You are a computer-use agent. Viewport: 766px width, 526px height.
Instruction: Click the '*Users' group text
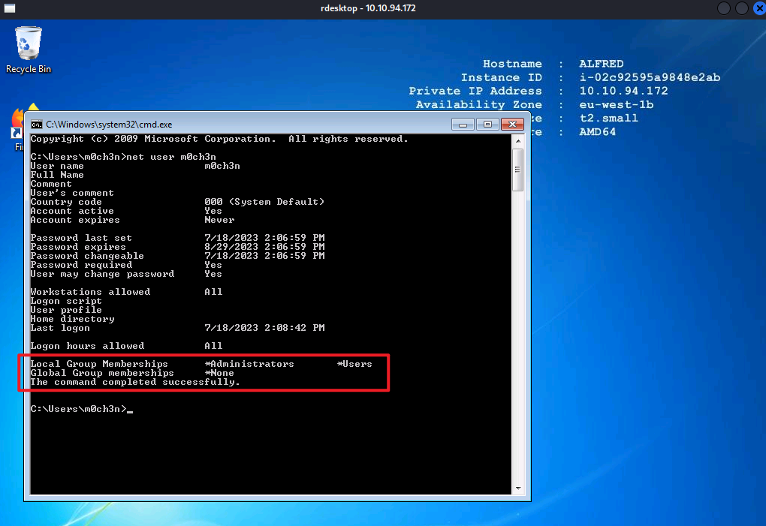click(354, 364)
